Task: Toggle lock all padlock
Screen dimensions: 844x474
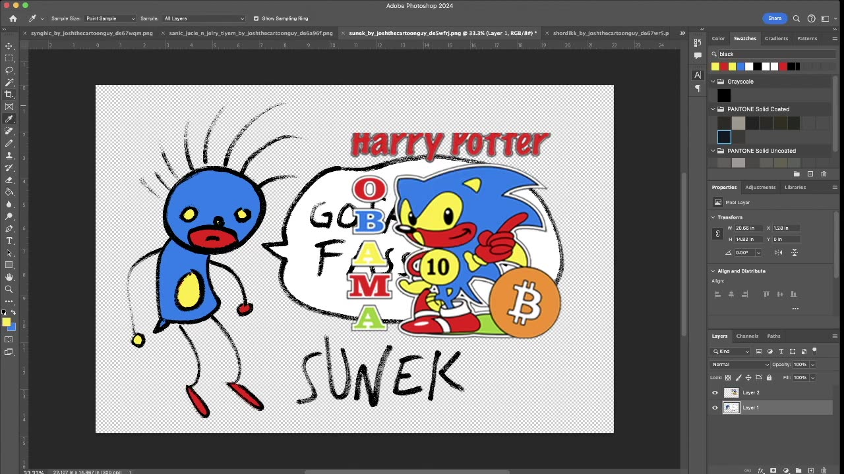Action: pyautogui.click(x=769, y=378)
